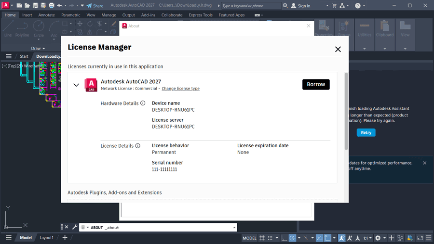Click the Share button
The height and width of the screenshot is (244, 434).
coord(95,6)
